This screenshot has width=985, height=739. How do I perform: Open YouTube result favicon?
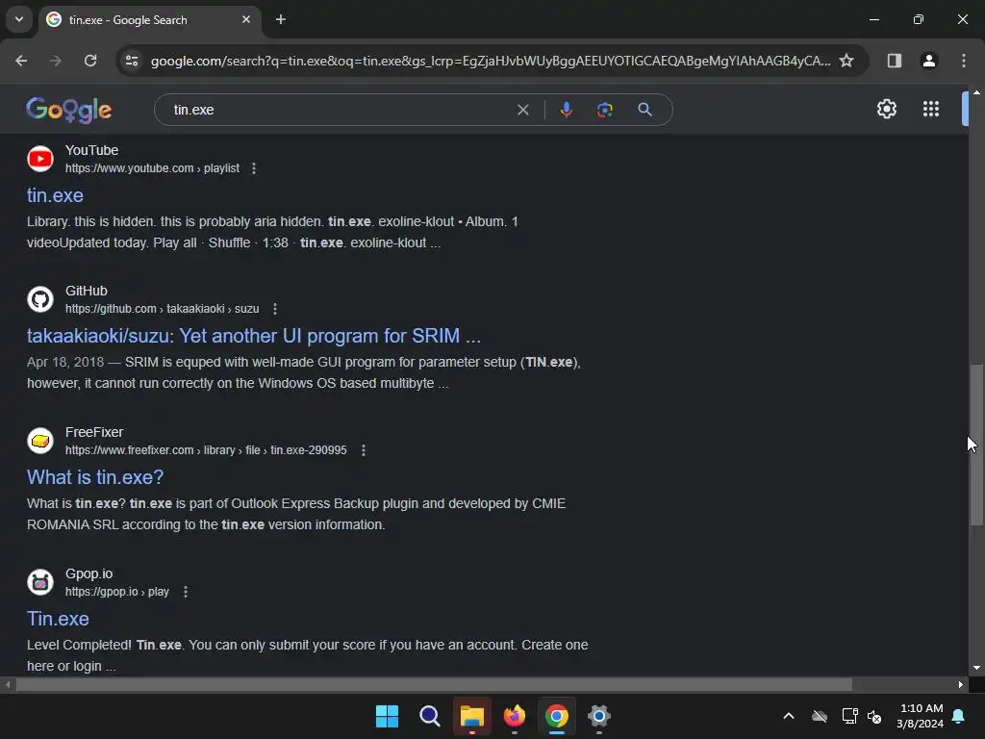(x=40, y=159)
